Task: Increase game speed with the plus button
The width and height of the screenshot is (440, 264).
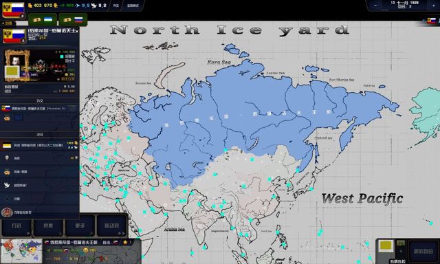Action: (x=434, y=5)
